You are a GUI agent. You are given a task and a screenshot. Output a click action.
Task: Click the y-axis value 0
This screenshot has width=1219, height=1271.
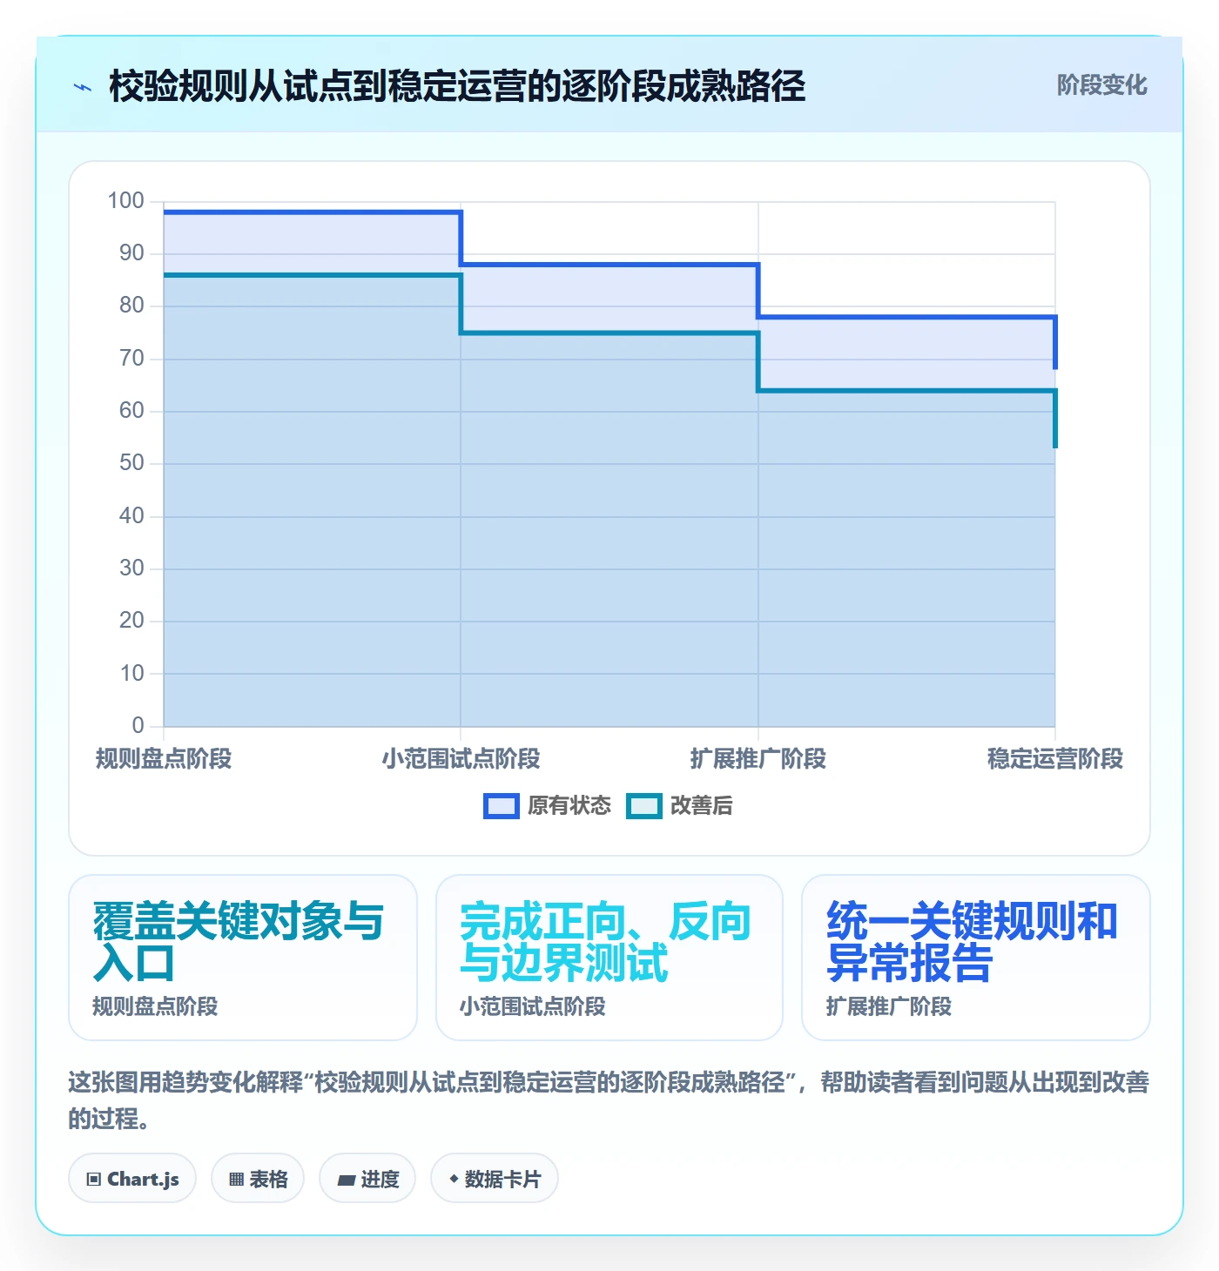(138, 726)
